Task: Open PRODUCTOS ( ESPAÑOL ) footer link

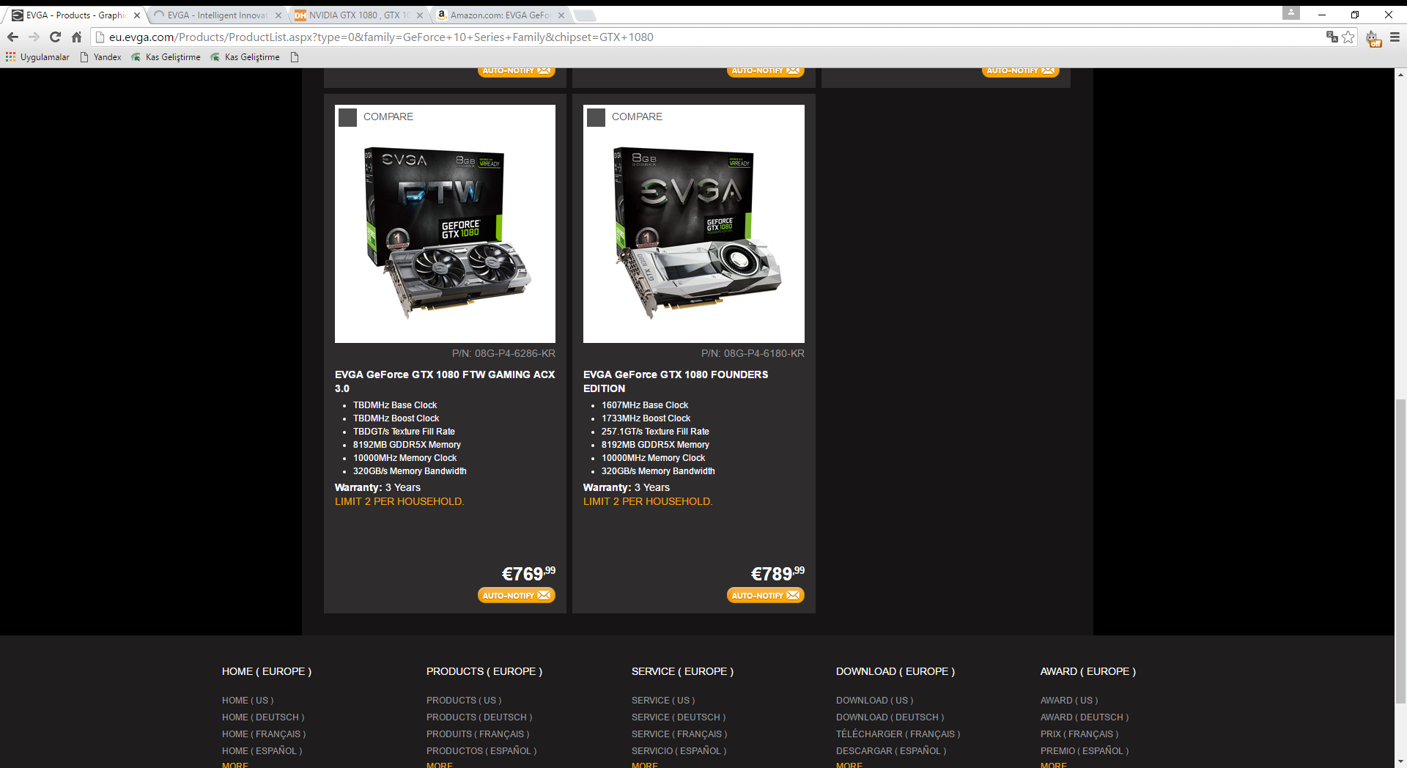Action: click(x=481, y=751)
